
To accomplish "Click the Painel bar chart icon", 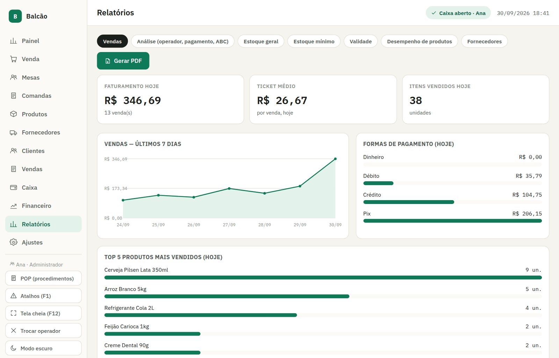I will [14, 41].
